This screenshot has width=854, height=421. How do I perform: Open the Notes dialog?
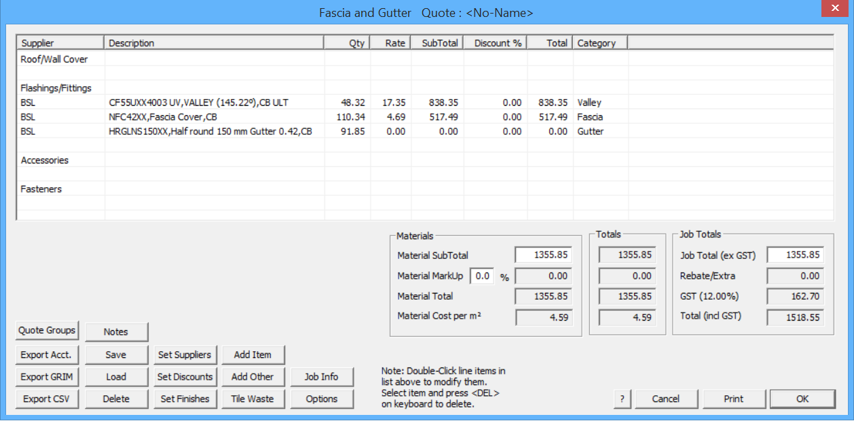coord(116,332)
